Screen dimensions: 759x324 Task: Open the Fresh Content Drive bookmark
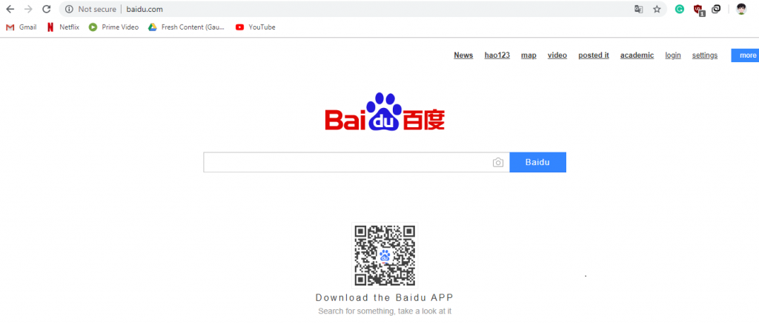[x=187, y=27]
